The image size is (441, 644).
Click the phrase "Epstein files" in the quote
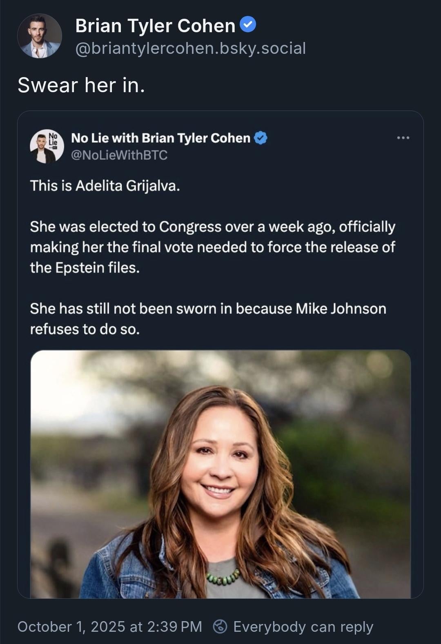coord(97,268)
